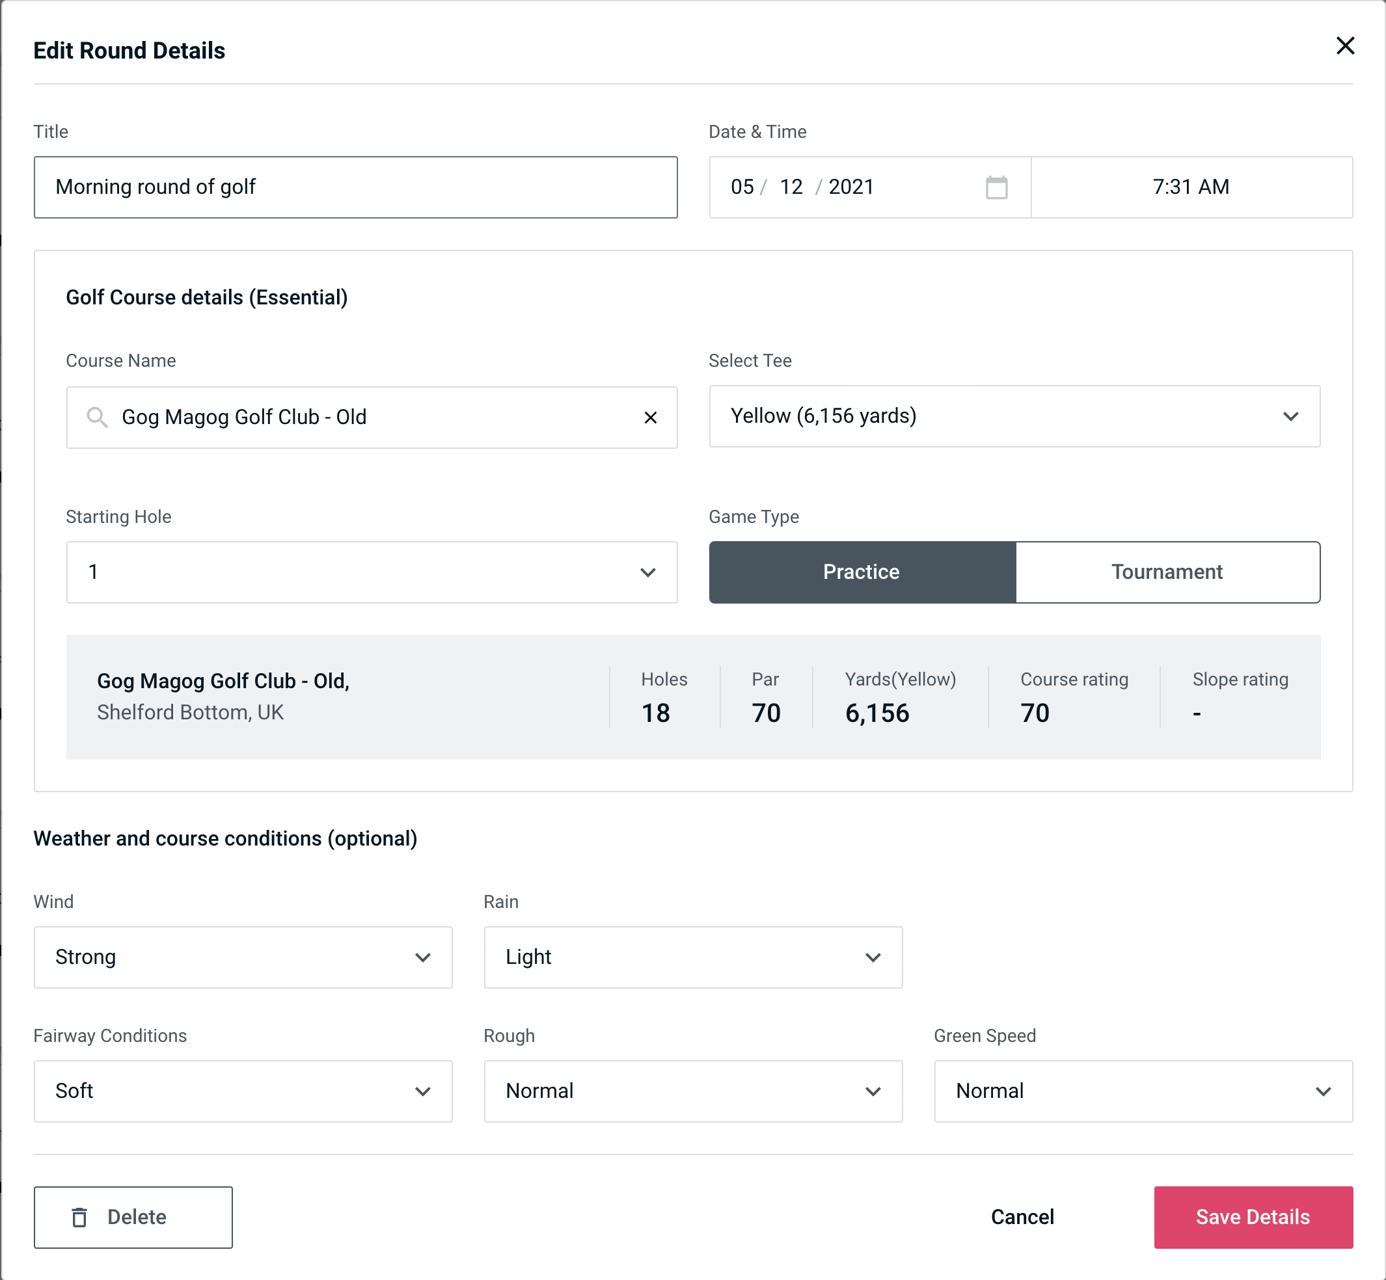Click the clear (X) icon in Course Name
This screenshot has width=1386, height=1280.
(651, 416)
